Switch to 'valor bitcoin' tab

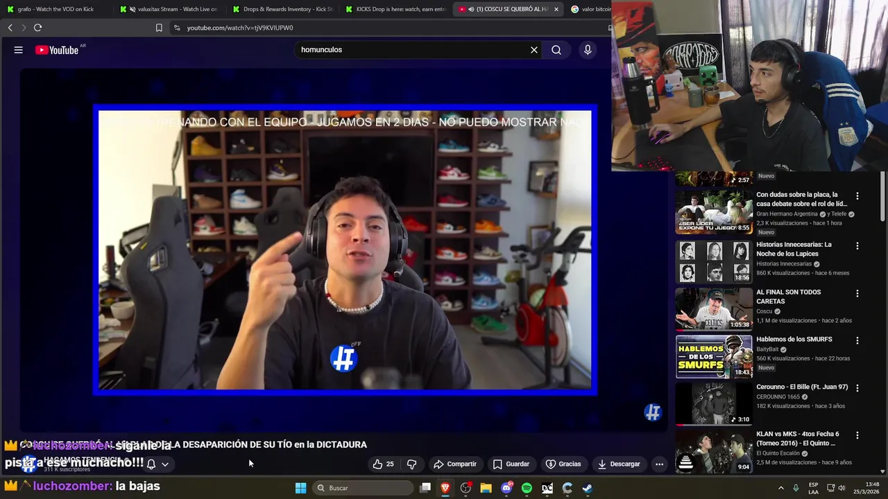pos(590,9)
